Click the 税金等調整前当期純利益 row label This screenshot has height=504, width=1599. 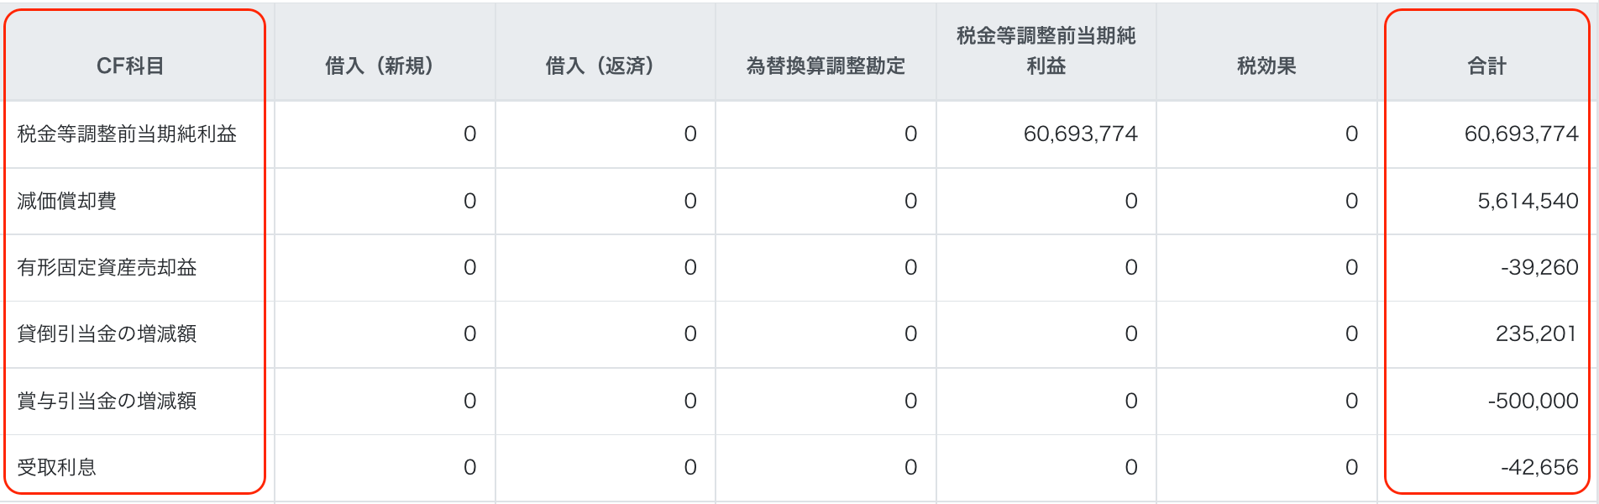[x=127, y=134]
